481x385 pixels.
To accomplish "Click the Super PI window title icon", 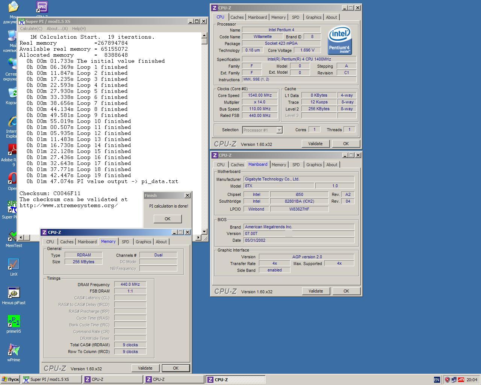I will click(x=22, y=21).
